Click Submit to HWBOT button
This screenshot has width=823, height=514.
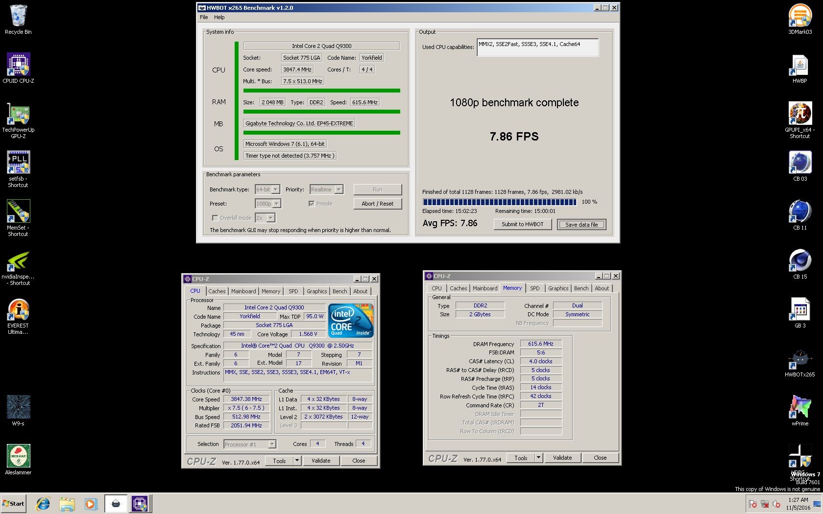pyautogui.click(x=522, y=224)
